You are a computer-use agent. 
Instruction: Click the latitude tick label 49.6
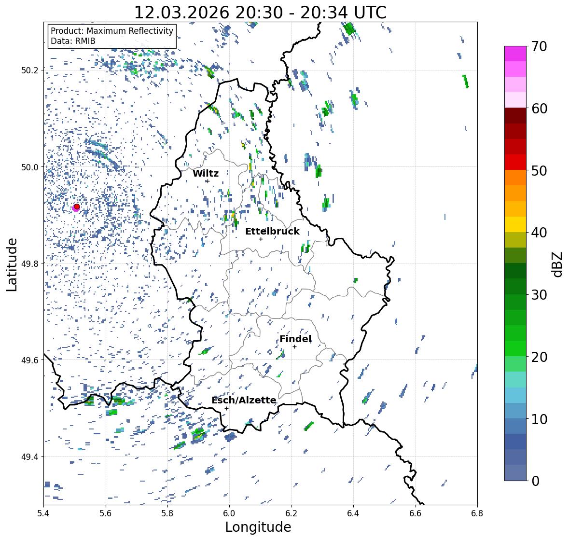pos(30,360)
